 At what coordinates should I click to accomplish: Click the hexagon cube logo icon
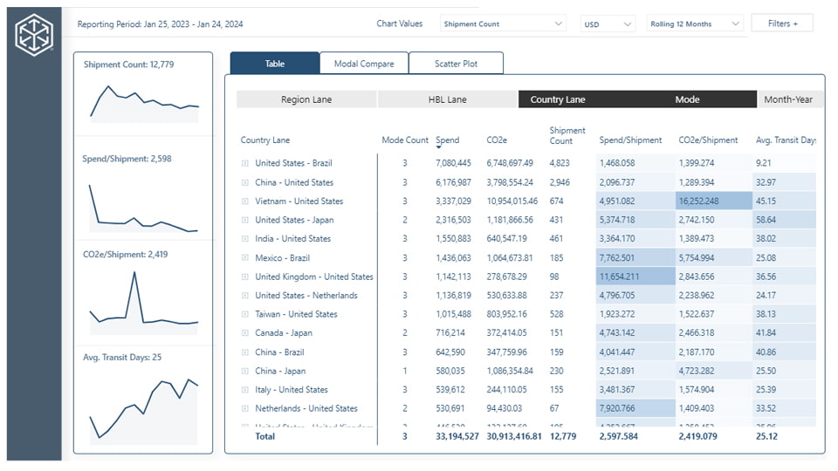click(34, 36)
